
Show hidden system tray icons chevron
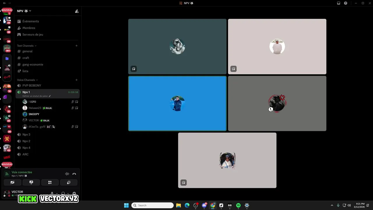pyautogui.click(x=332, y=205)
